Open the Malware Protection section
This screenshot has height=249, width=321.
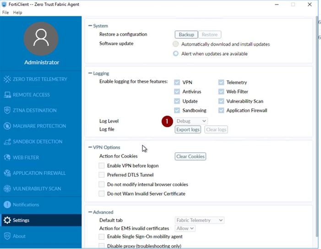41,126
